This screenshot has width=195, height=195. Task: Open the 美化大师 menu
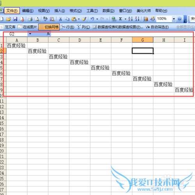tap(144, 11)
